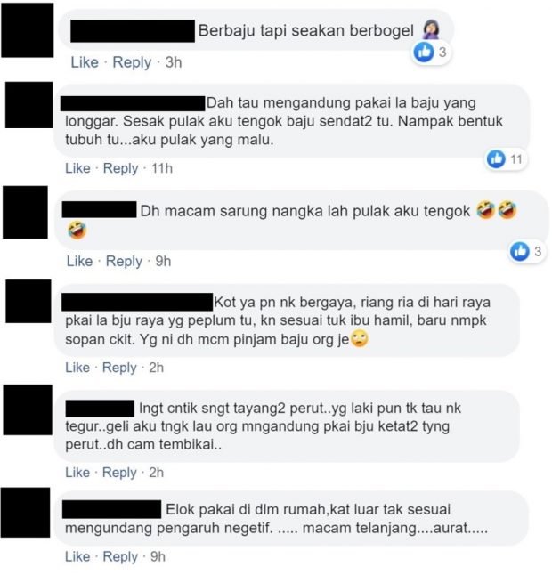Open profile picture of the 'Berbaju tapi' commenter

(28, 30)
